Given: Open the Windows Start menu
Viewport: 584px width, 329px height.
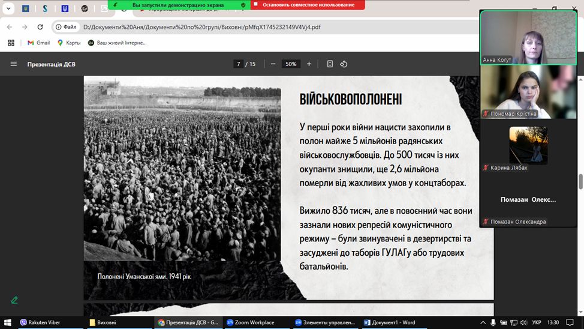Looking at the screenshot, I should coord(7,322).
